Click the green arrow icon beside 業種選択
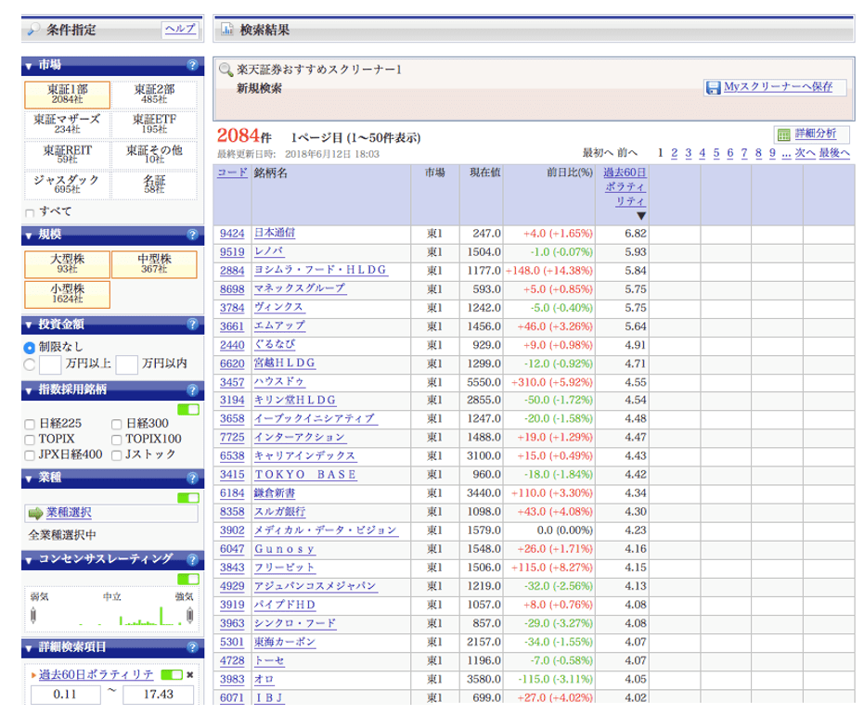 pyautogui.click(x=35, y=513)
